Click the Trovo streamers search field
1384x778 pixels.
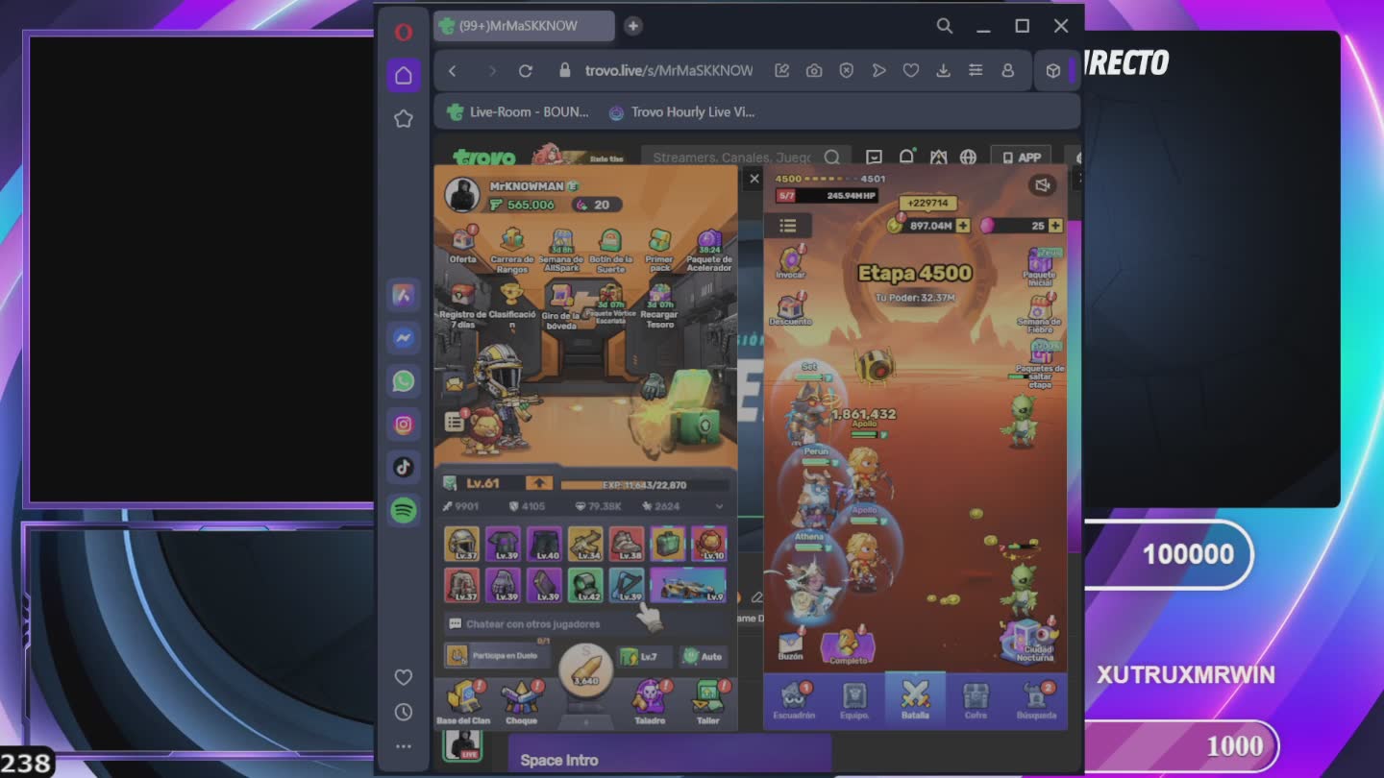[x=744, y=158]
